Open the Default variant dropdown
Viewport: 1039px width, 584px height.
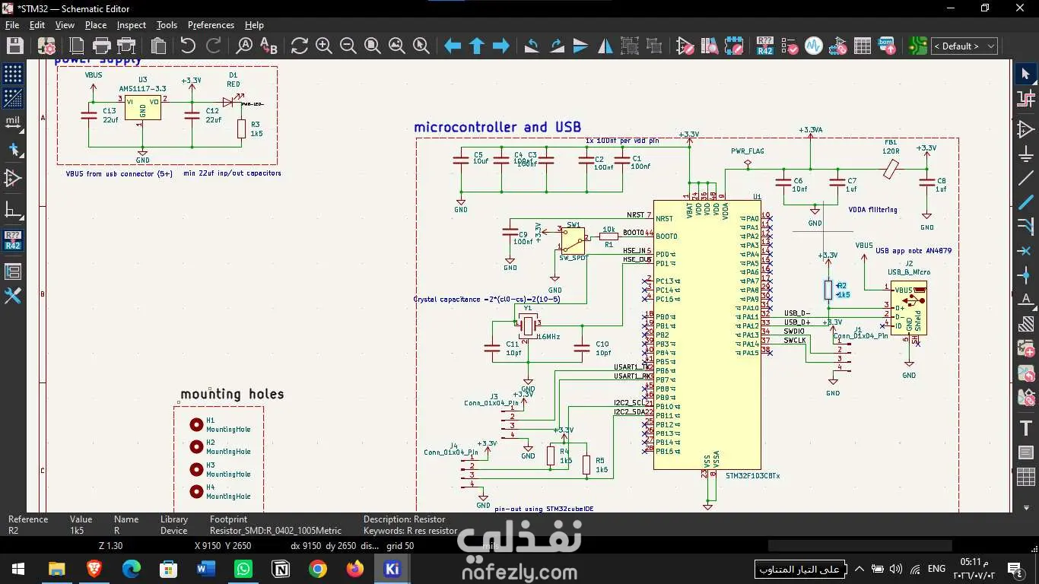965,46
